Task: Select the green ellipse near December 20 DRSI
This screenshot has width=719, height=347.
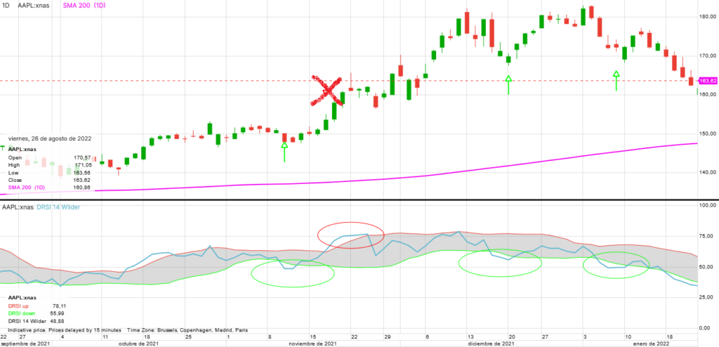Action: tap(500, 263)
